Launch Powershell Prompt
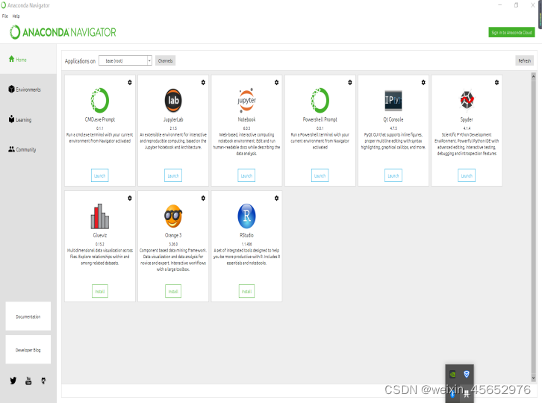The image size is (542, 403). coord(320,175)
